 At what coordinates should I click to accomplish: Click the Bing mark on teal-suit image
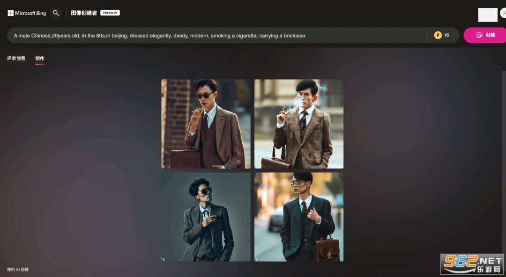point(256,259)
